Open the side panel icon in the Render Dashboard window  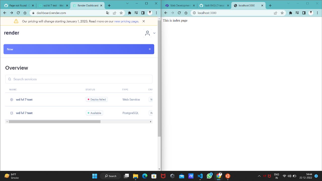point(143,13)
